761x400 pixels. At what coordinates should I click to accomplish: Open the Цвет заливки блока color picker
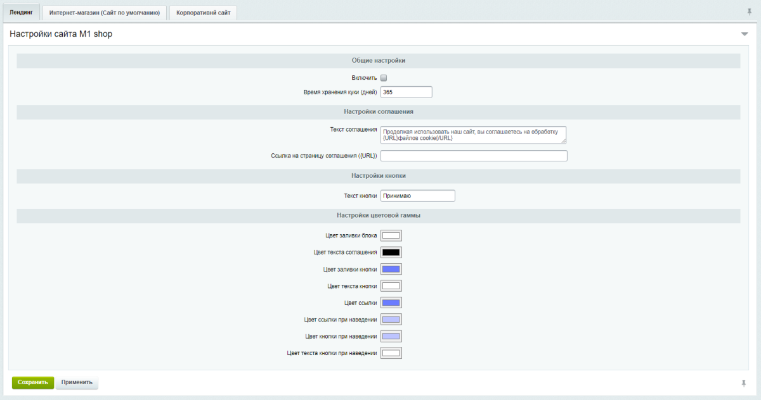click(x=391, y=235)
